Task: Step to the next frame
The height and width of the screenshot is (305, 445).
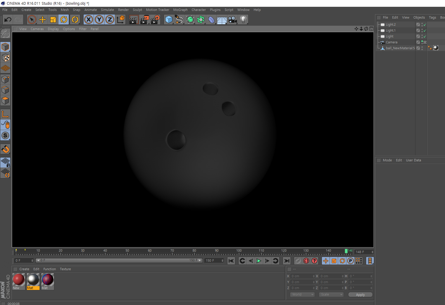Action: pos(267,261)
